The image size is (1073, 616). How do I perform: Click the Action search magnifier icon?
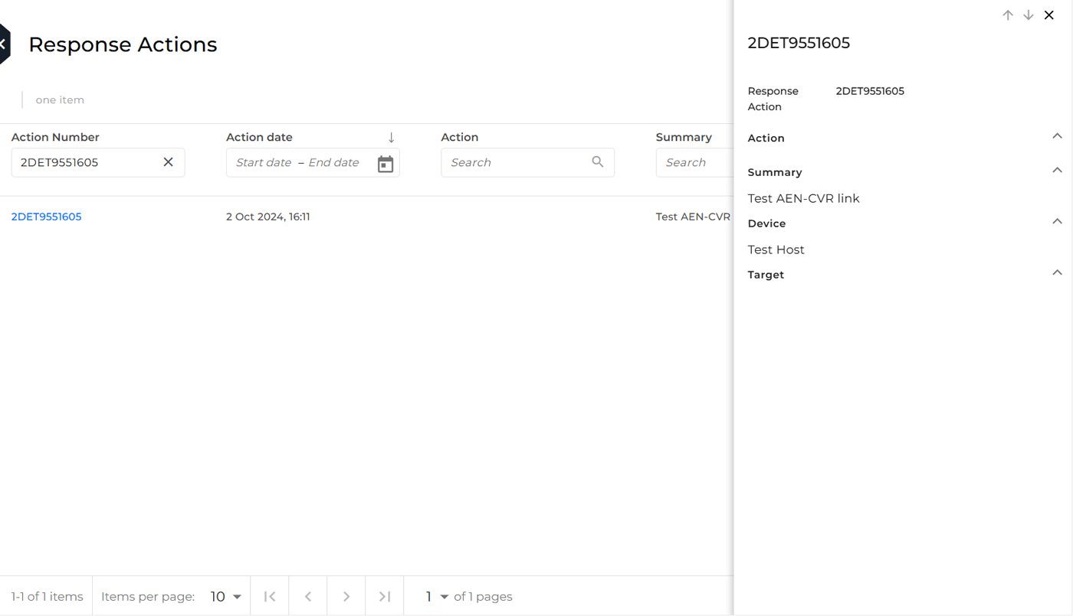[x=598, y=162]
